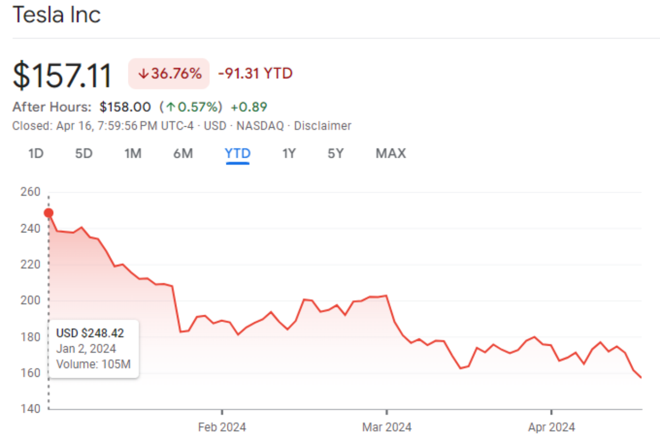The height and width of the screenshot is (440, 660).
Task: Open the 6M chart range
Action: (x=183, y=154)
